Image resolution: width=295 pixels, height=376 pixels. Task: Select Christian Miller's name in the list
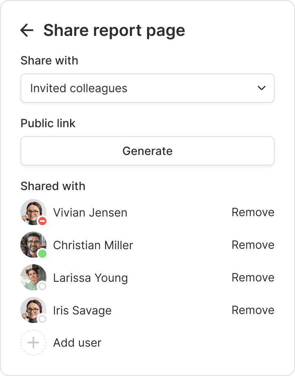click(93, 245)
